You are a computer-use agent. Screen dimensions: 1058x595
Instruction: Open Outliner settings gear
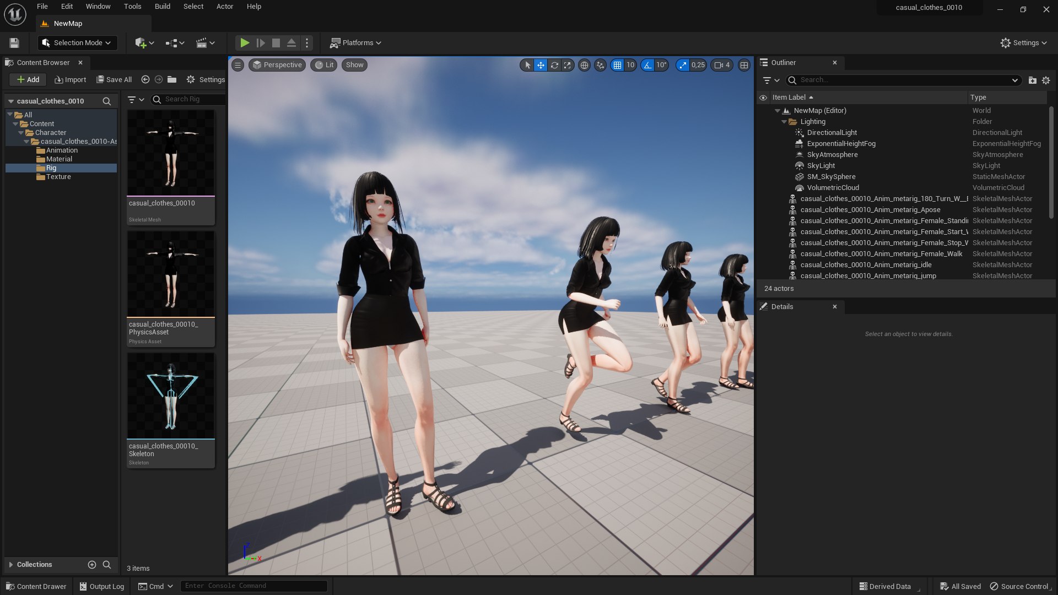tap(1046, 80)
